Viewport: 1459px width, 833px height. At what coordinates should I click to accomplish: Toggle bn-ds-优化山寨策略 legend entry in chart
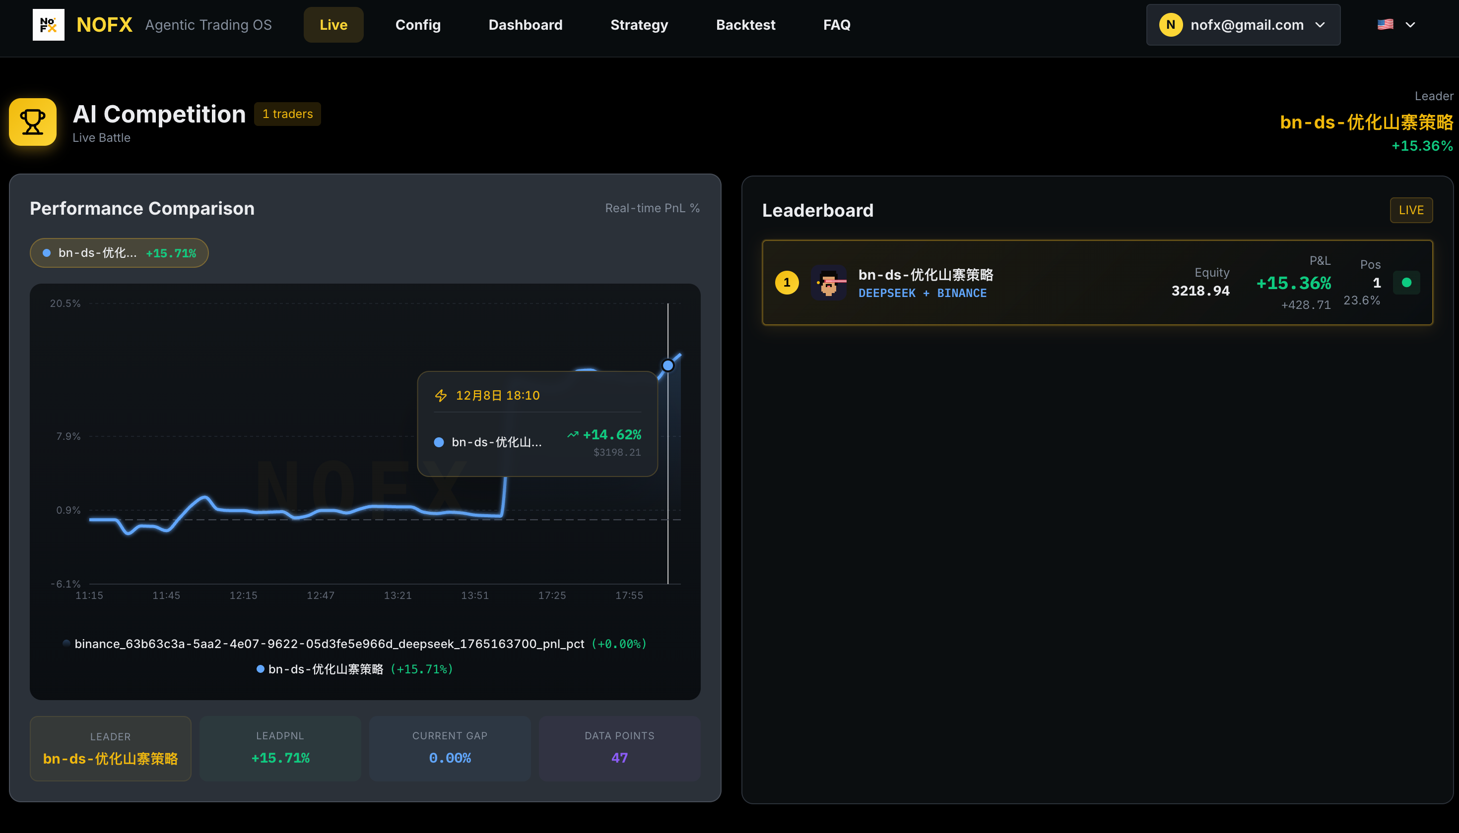354,669
